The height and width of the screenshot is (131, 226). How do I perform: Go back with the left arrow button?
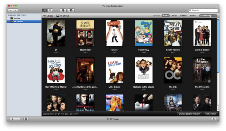(x=11, y=10)
